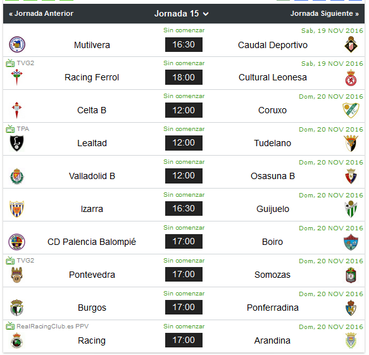The width and height of the screenshot is (369, 355).
Task: Go to Jornada Siguiente
Action: 325,13
